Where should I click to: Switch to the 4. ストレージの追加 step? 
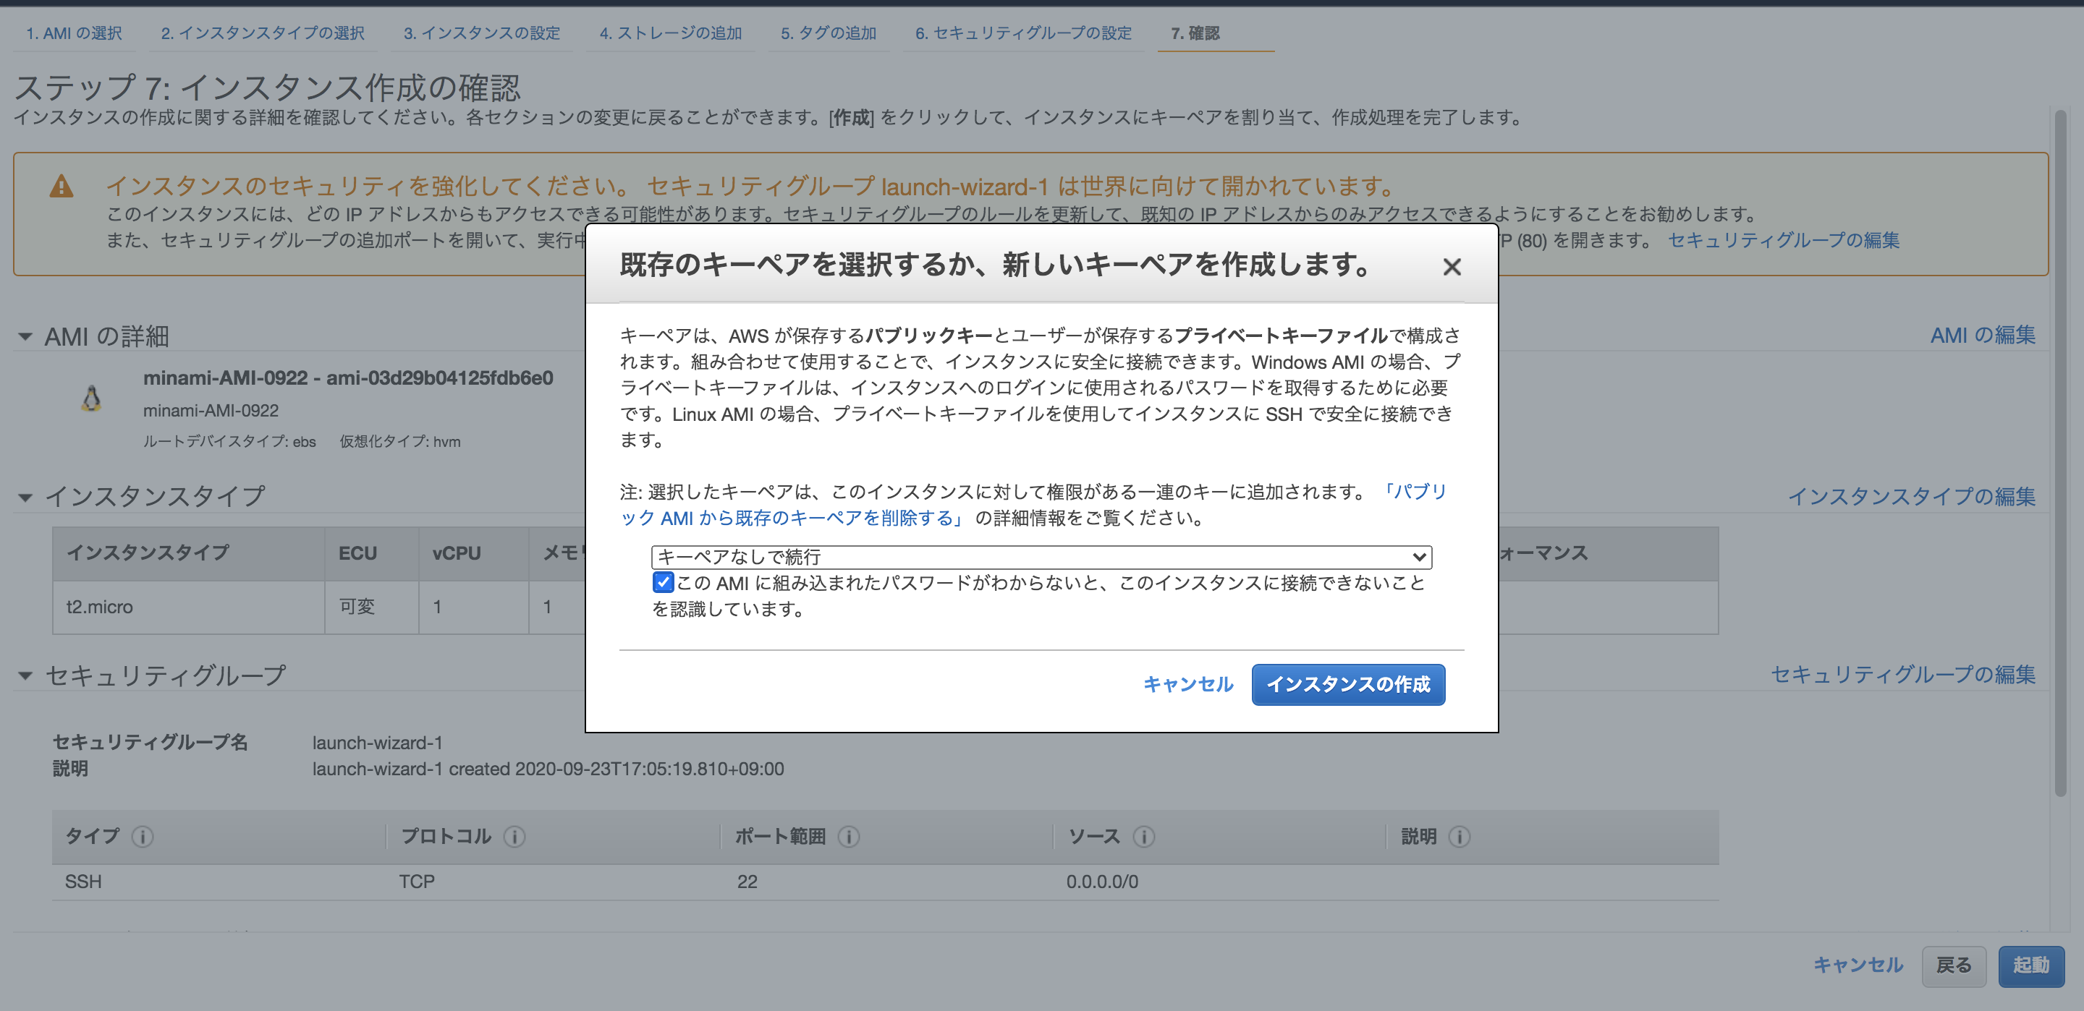pos(670,33)
